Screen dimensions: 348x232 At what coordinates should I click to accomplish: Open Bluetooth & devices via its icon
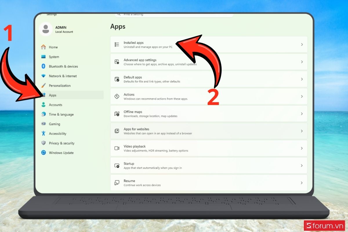[43, 66]
